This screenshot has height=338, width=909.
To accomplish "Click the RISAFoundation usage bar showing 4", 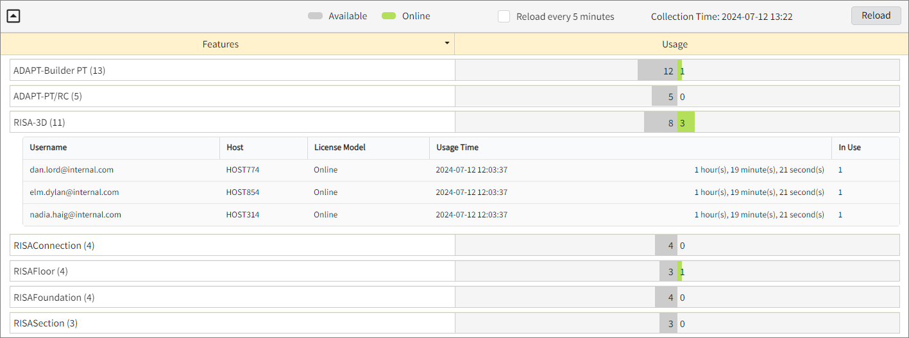I will point(666,298).
